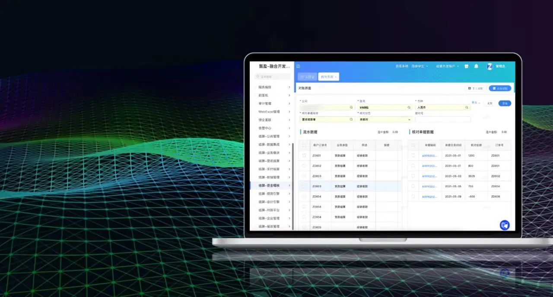This screenshot has height=297, width=553.
Task: Tick checkbox of the row with amount 3505
Action: [413, 176]
